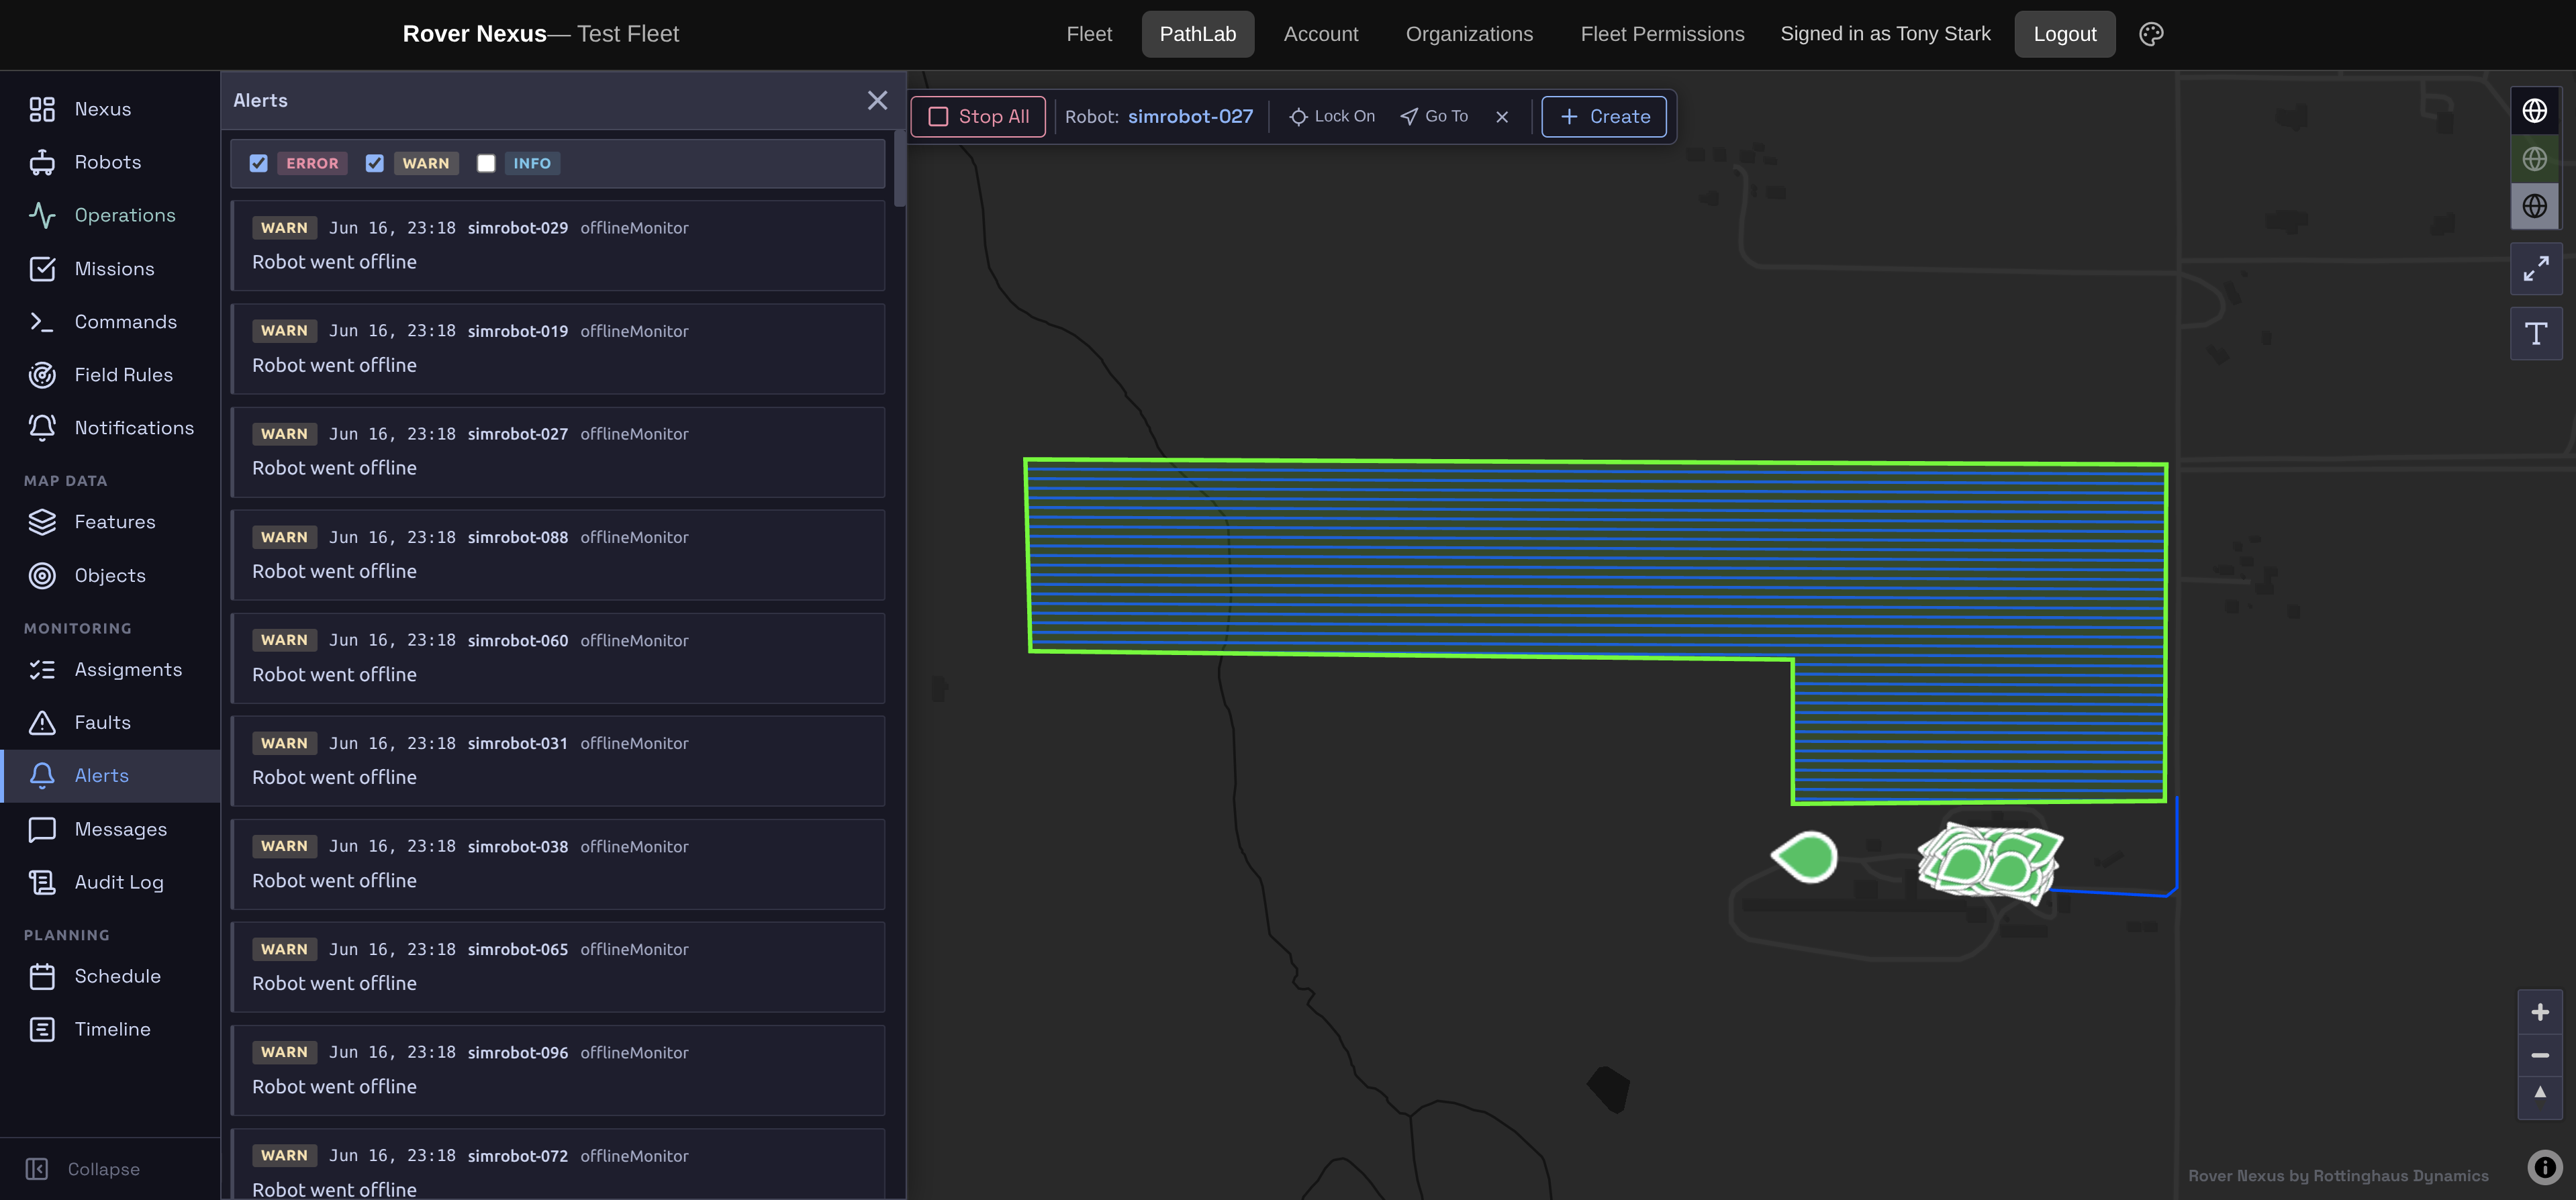Open the Organizations tab
The height and width of the screenshot is (1200, 2576).
1469,34
